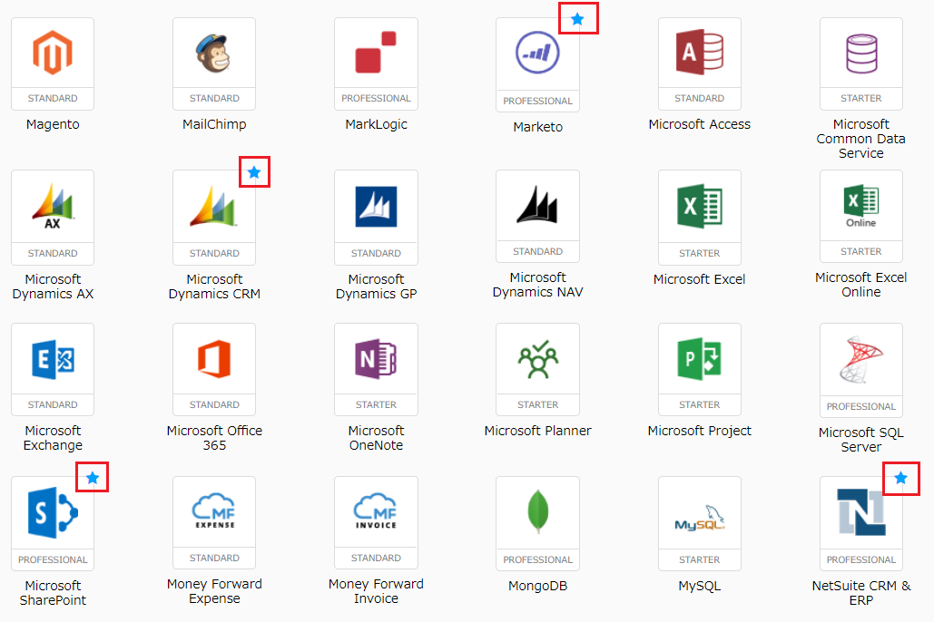934x622 pixels.
Task: Open the Microsoft Dynamics CRM icon
Action: click(214, 206)
